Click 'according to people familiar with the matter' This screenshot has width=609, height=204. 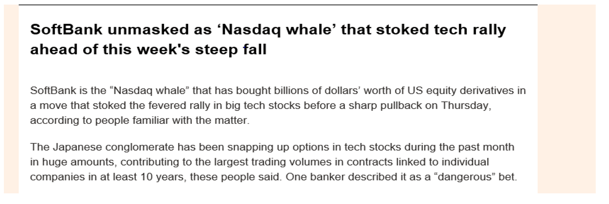pos(139,121)
